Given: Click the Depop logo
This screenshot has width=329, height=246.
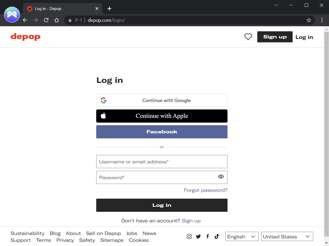Looking at the screenshot, I should click(x=25, y=37).
